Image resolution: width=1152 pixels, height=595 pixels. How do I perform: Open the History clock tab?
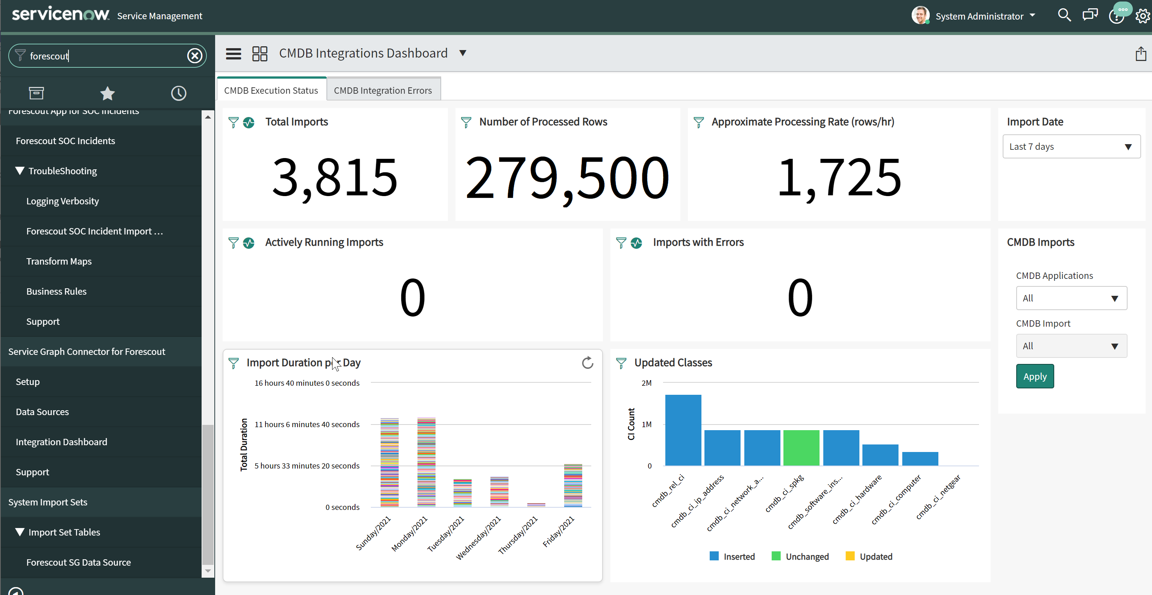(x=178, y=93)
